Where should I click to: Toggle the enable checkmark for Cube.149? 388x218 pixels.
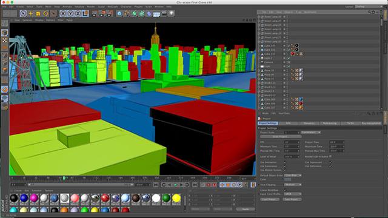pos(289,46)
